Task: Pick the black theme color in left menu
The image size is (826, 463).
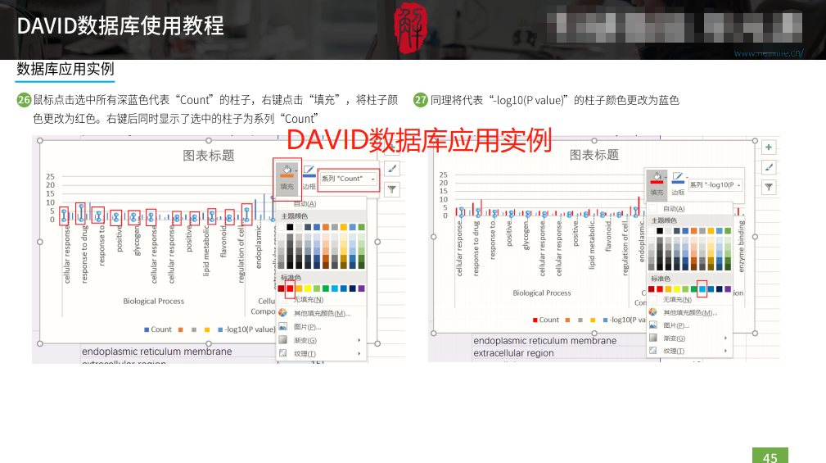Action: [291, 227]
